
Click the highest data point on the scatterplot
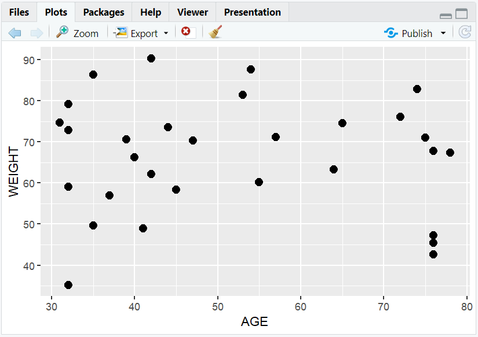click(151, 58)
